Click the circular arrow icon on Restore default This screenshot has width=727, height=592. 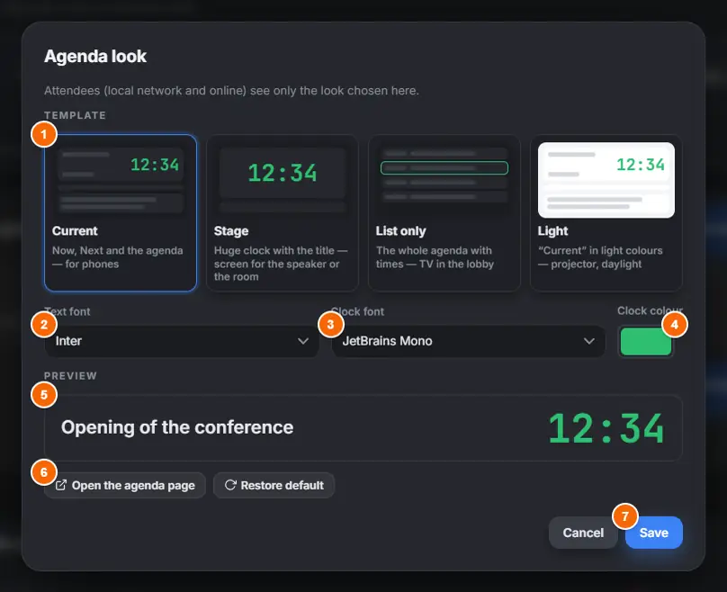230,485
